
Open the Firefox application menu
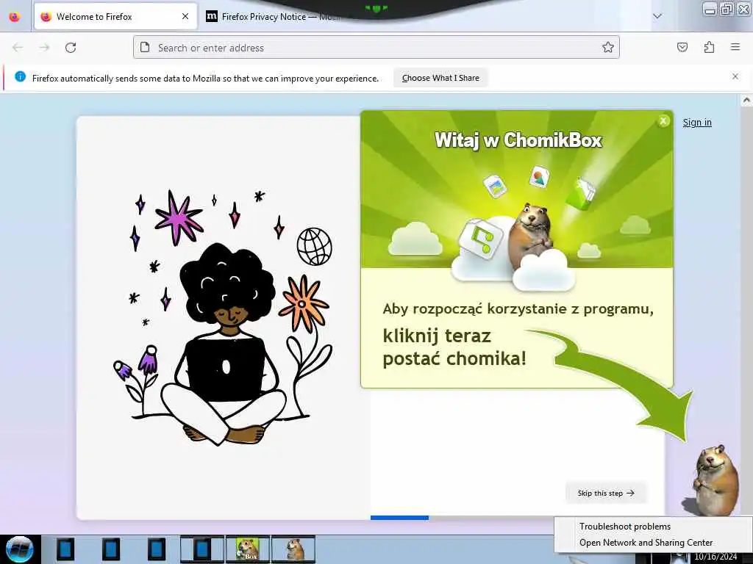[735, 47]
